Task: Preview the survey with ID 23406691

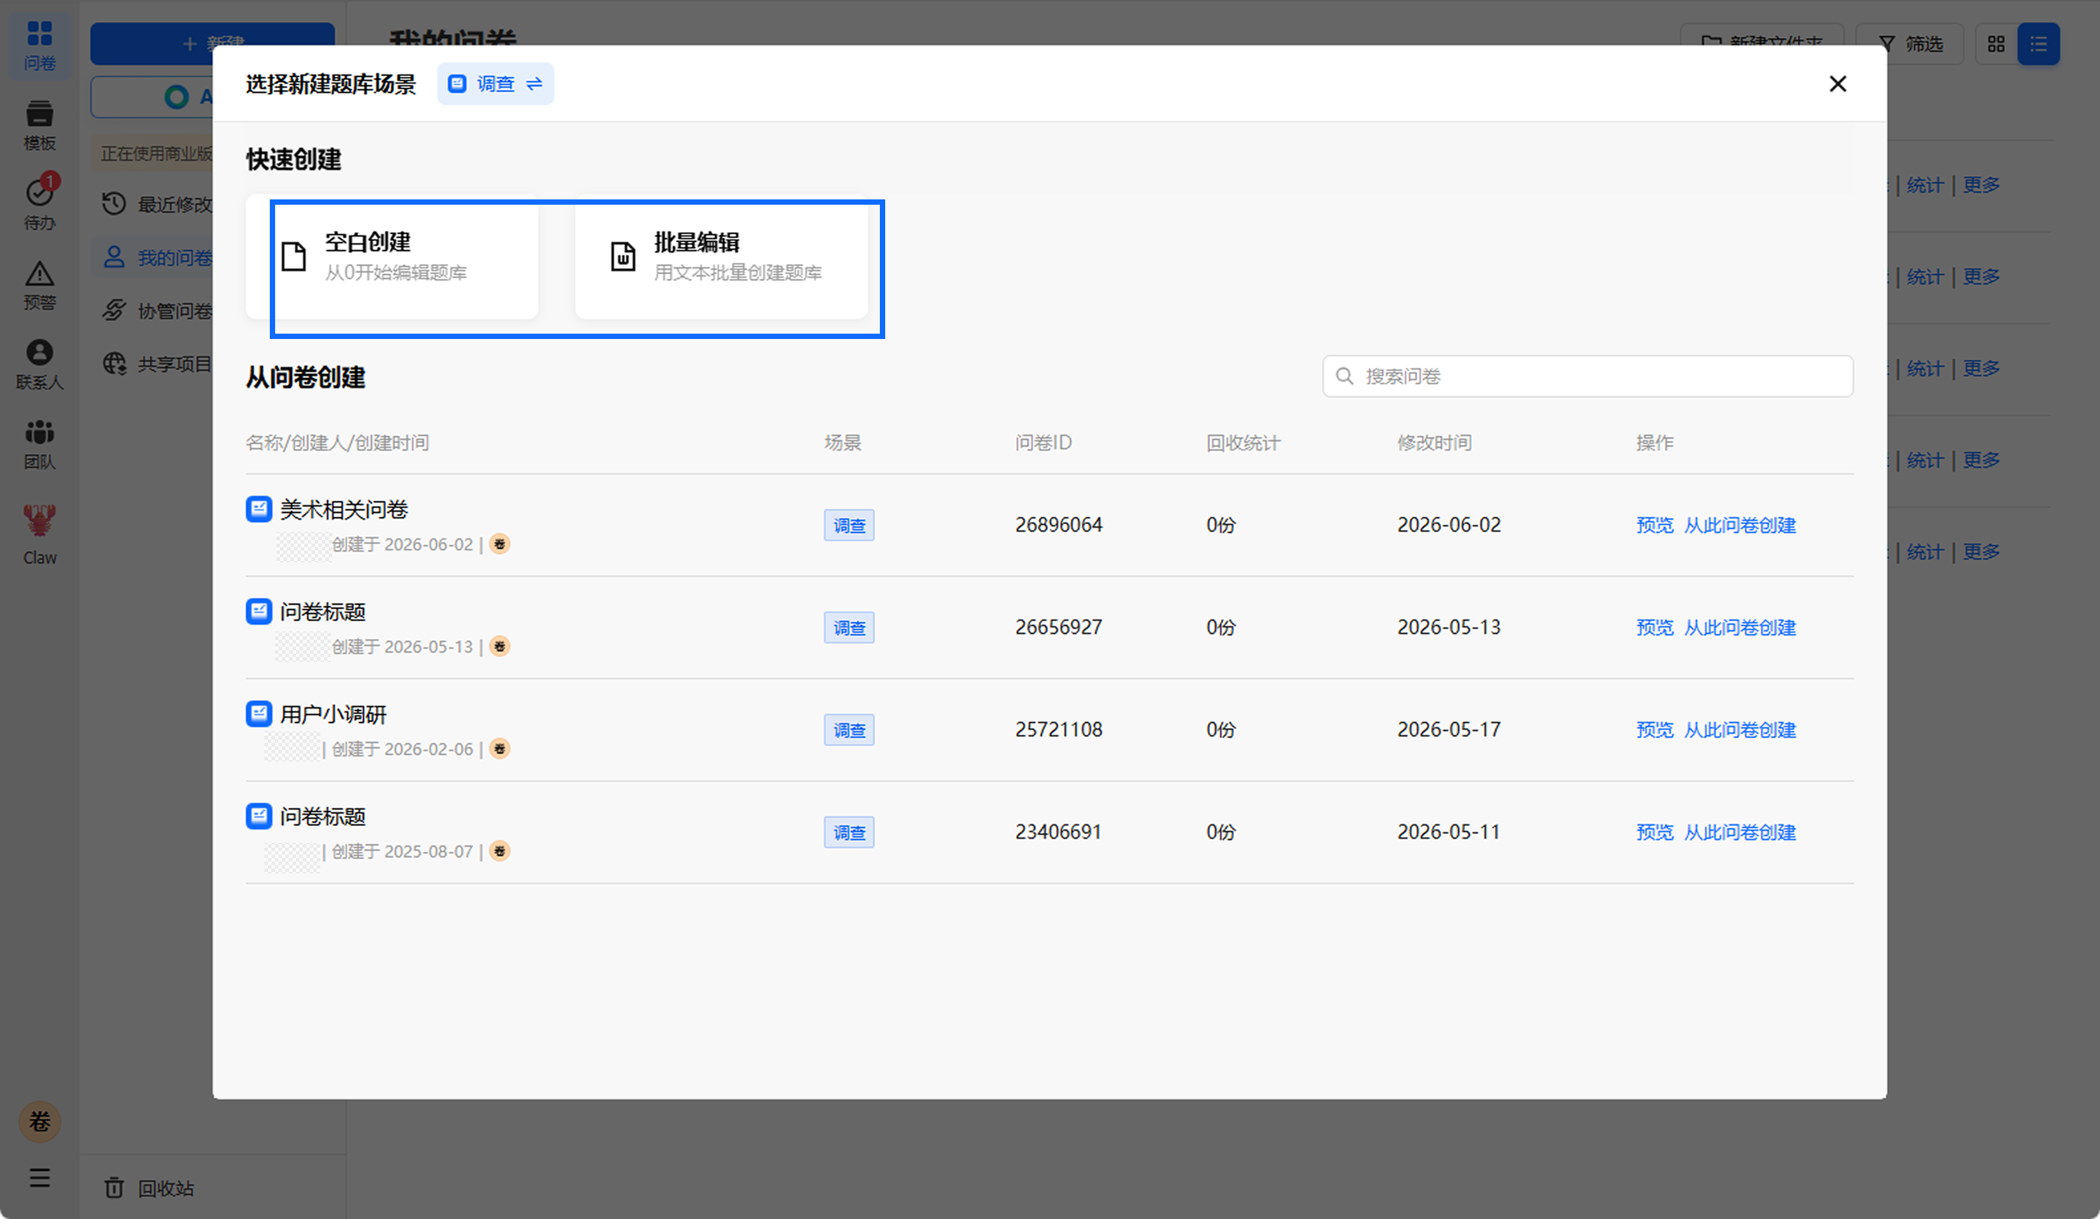Action: (x=1654, y=832)
